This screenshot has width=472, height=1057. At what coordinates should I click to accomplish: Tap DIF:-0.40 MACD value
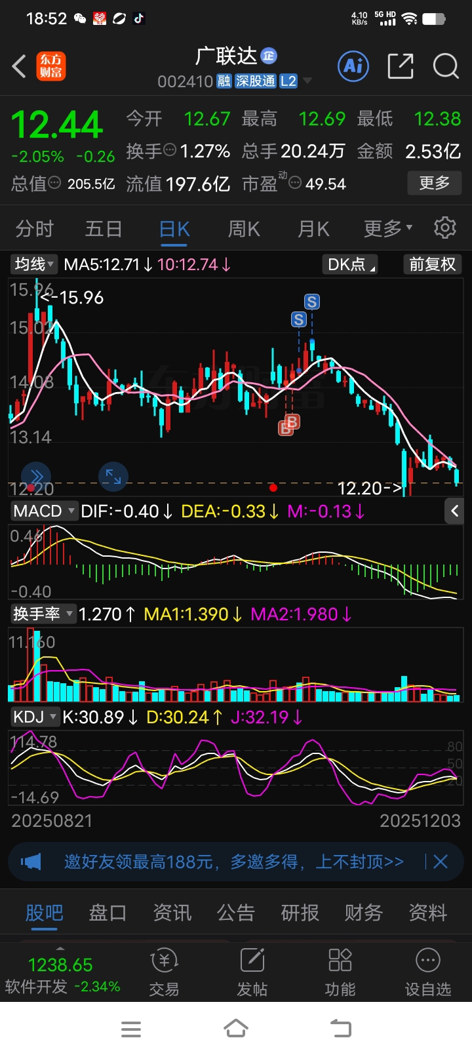[127, 511]
